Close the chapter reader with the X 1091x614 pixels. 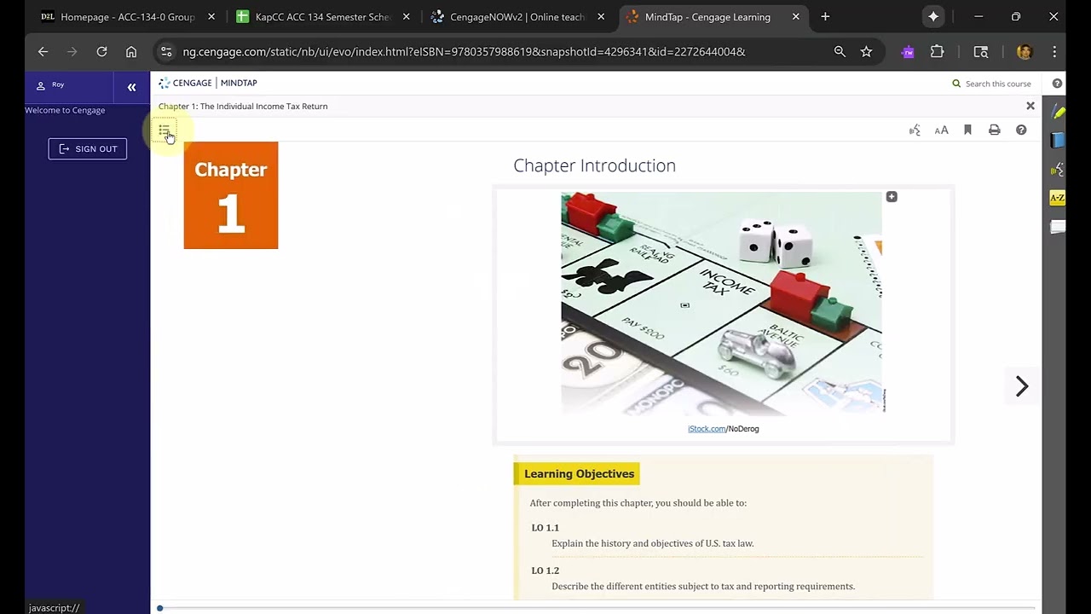tap(1030, 106)
